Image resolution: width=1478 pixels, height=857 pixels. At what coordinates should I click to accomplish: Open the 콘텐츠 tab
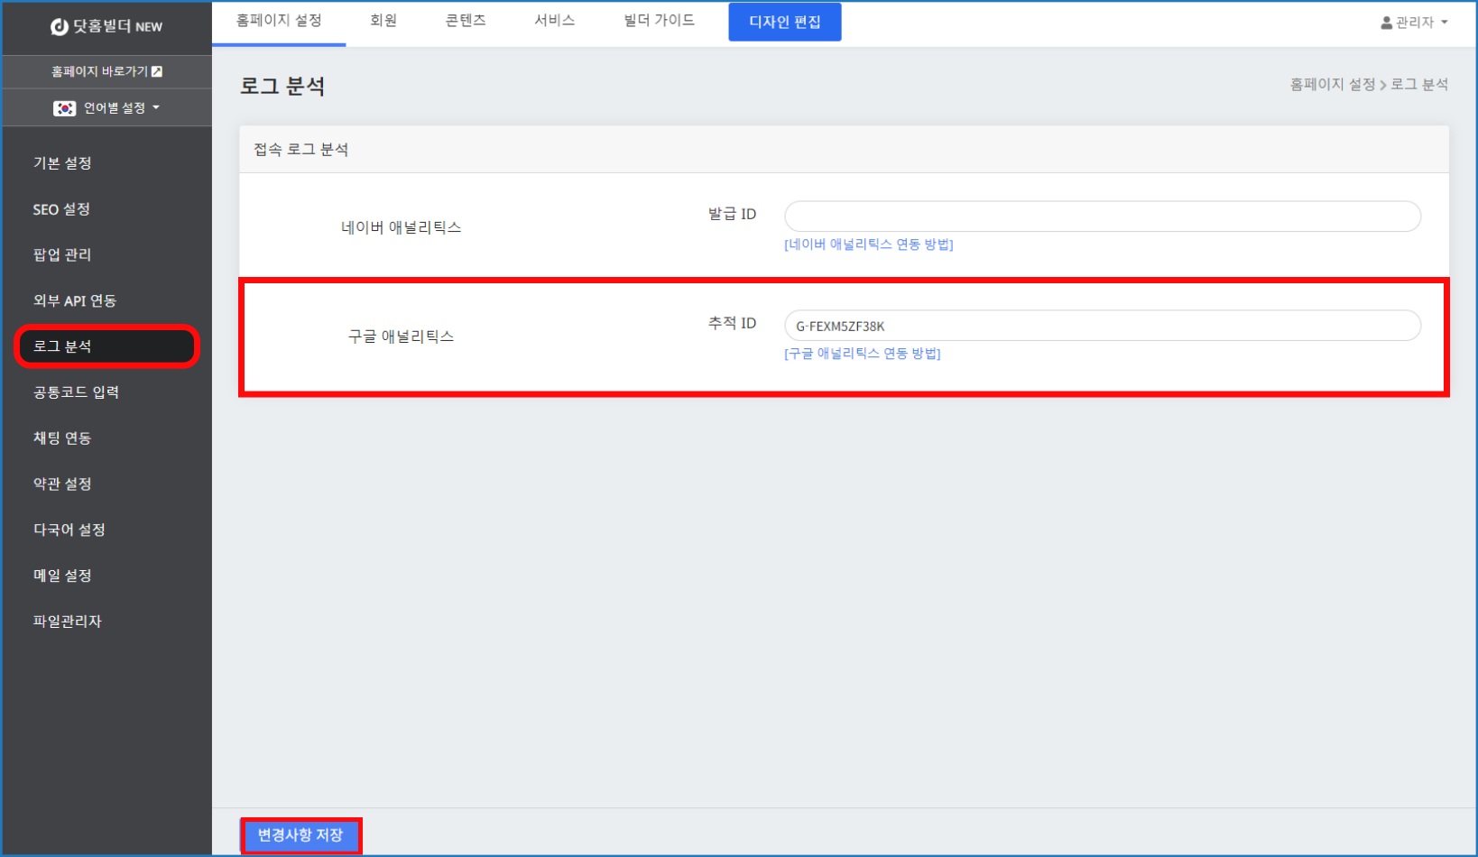point(466,21)
